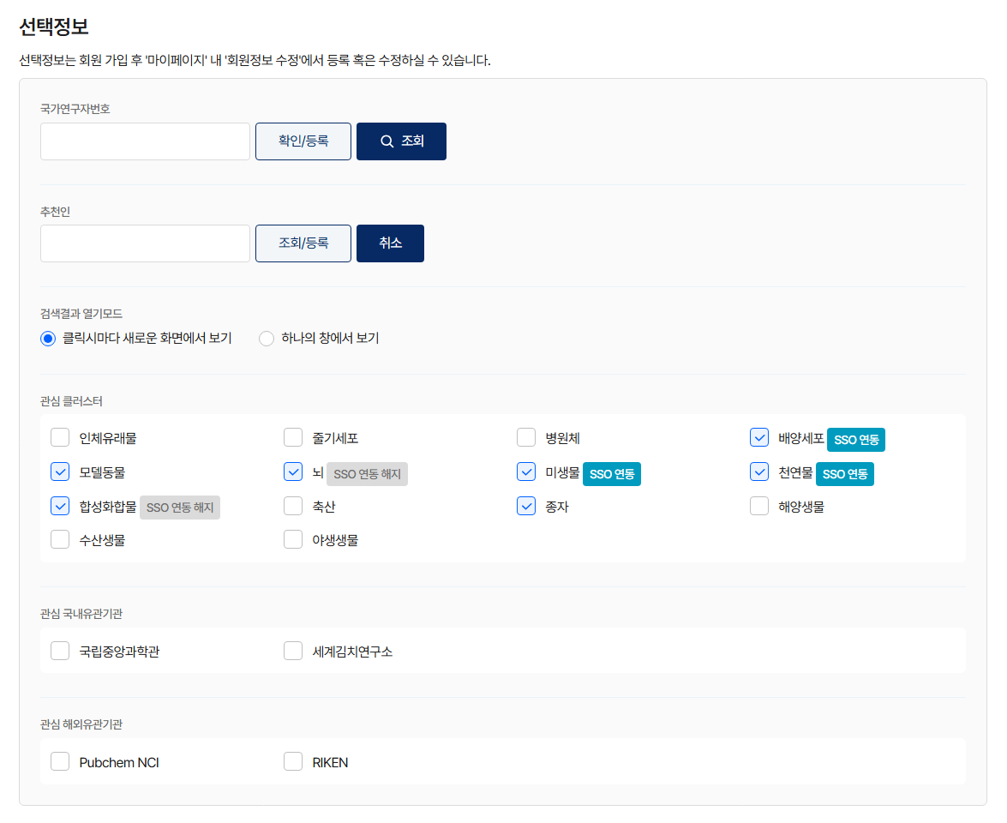Click SSO 연동 해지 button next to 뇌
Image resolution: width=1007 pixels, height=823 pixels.
click(x=368, y=474)
